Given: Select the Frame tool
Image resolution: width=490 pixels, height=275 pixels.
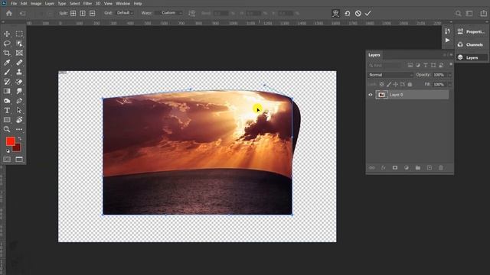Looking at the screenshot, I should (x=19, y=53).
